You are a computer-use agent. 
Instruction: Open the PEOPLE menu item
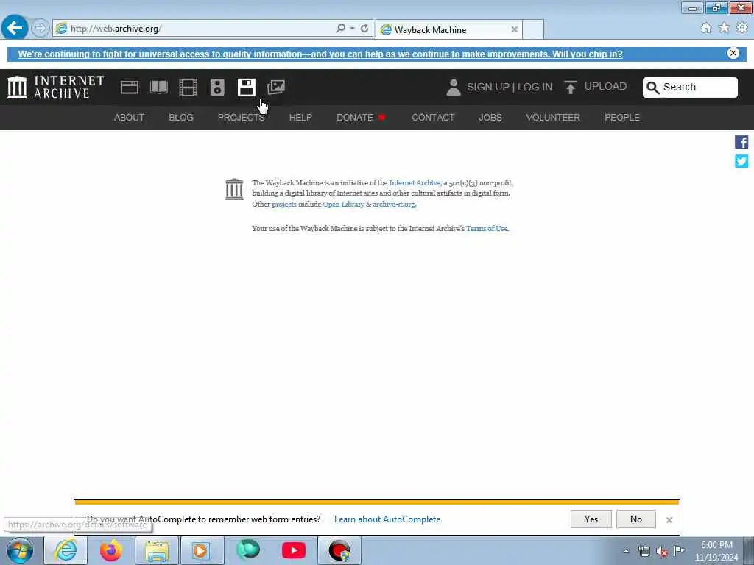tap(621, 117)
